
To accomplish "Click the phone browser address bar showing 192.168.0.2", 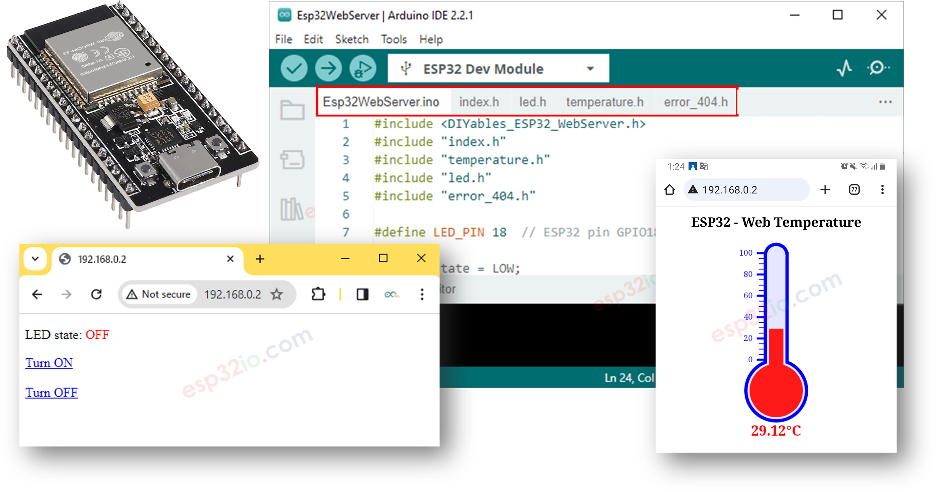I will click(x=747, y=189).
